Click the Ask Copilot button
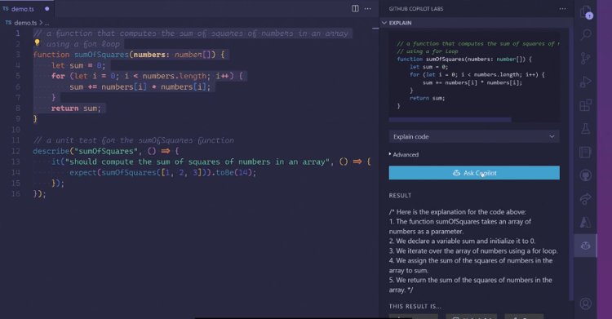The image size is (612, 319). (x=474, y=173)
